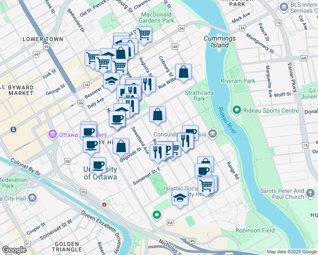Select the Consulate building pin near Strathcona Park

point(213,134)
